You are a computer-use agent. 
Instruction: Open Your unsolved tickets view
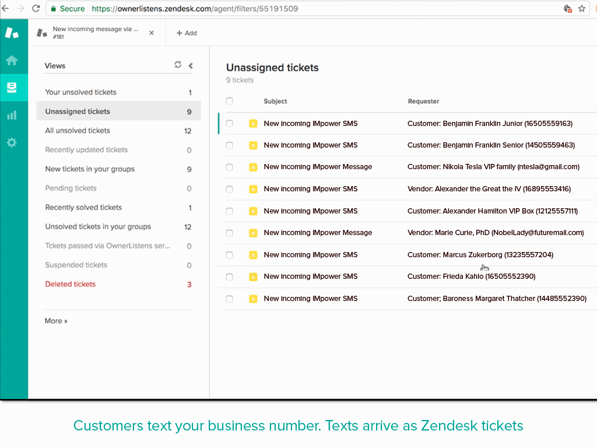click(x=80, y=92)
